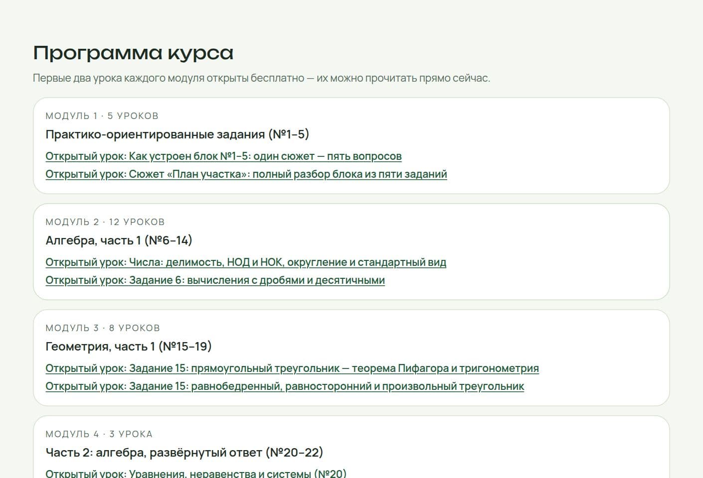
Task: Open lesson "Уравнения, неравенства и системы (№20)"
Action: [196, 474]
